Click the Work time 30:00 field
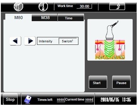 (x=84, y=6)
